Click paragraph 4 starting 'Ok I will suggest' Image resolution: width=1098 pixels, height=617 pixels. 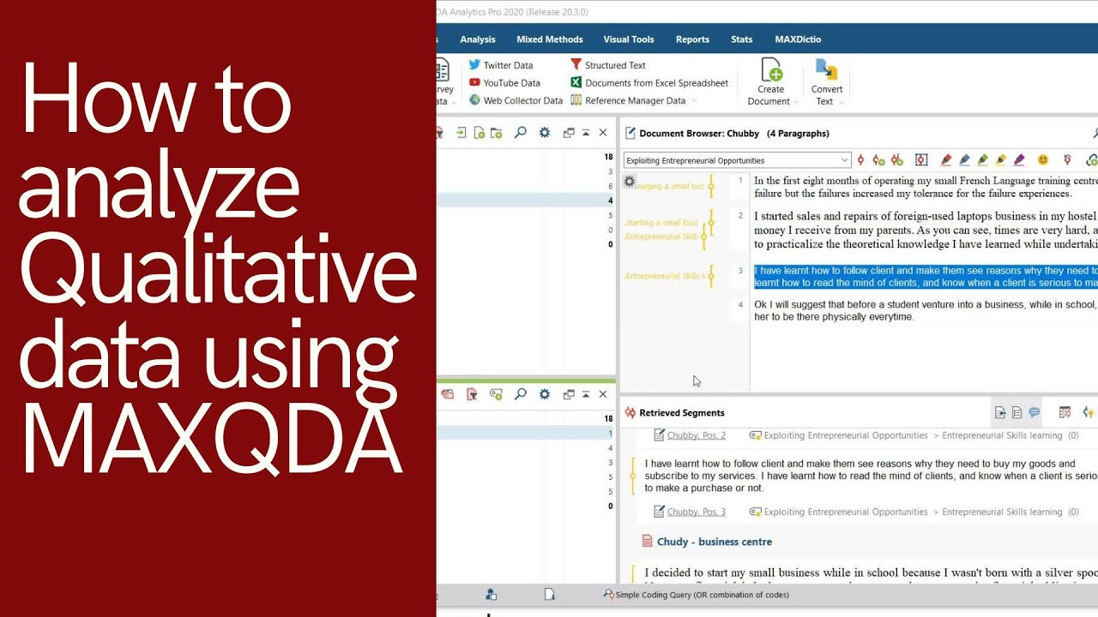pos(926,310)
